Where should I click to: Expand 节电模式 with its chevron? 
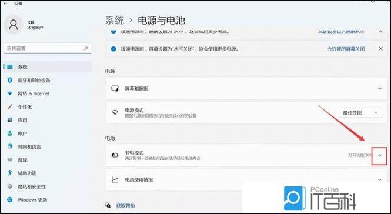click(379, 156)
